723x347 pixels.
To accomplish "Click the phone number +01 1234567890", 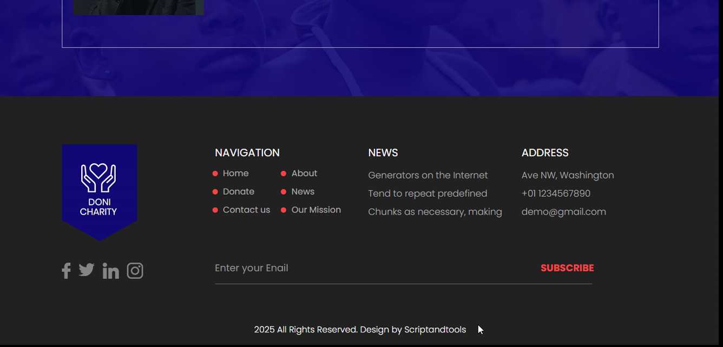I will pyautogui.click(x=556, y=193).
